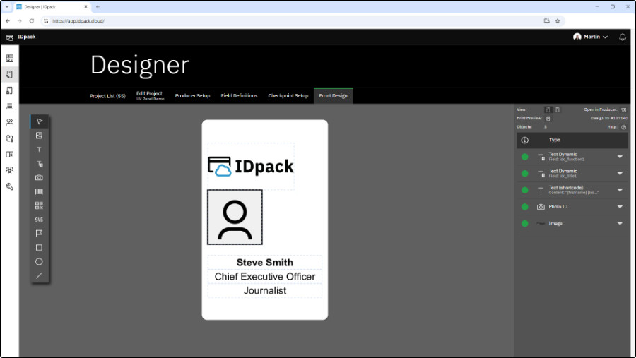Screen dimensions: 636x358
Task: Choose the Dynamic Text tool in toolbox
Action: pos(40,164)
